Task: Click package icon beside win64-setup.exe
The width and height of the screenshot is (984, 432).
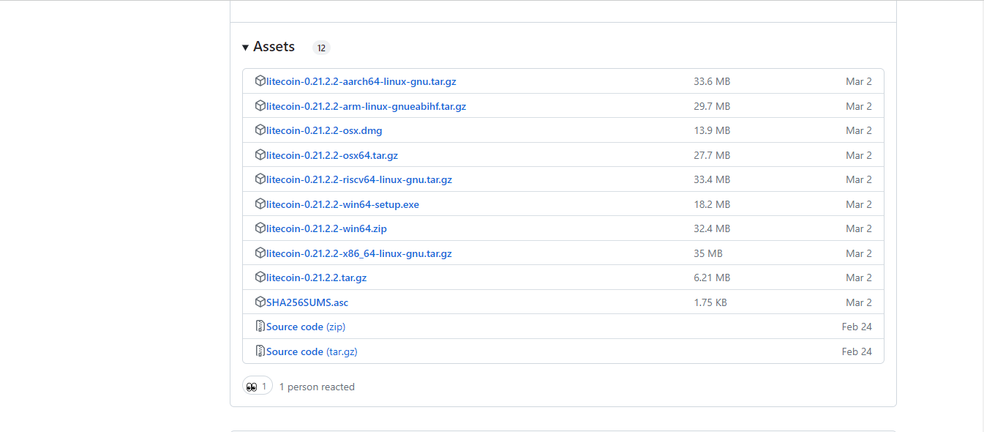Action: click(x=260, y=204)
